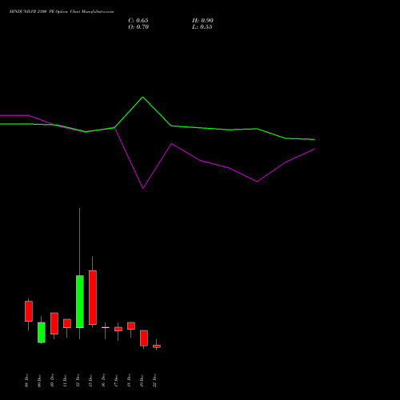Click the red candle for 19 Dec

pos(144,338)
